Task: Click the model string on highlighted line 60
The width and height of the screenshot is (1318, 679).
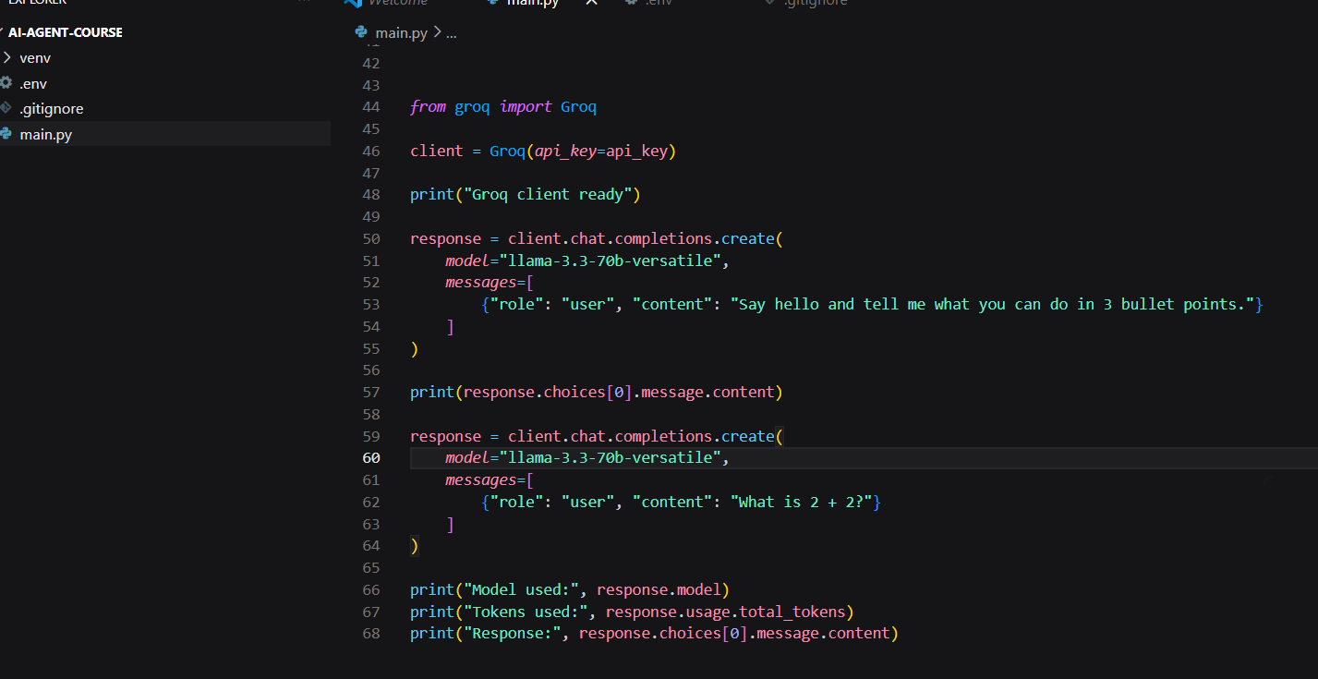Action: [x=610, y=458]
